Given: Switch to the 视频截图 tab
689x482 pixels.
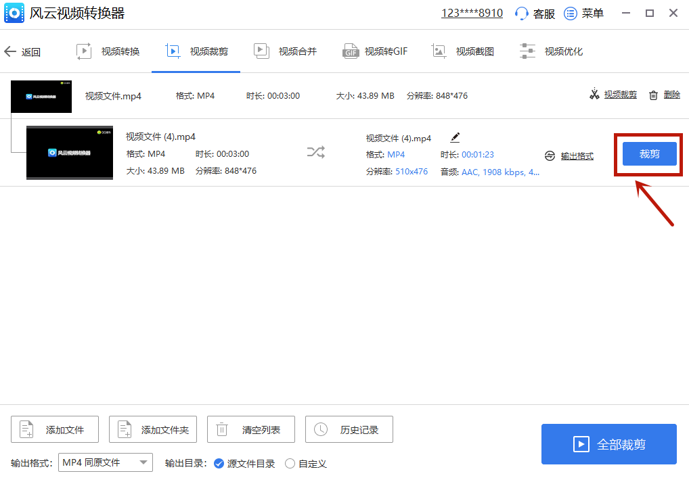Looking at the screenshot, I should pos(463,51).
